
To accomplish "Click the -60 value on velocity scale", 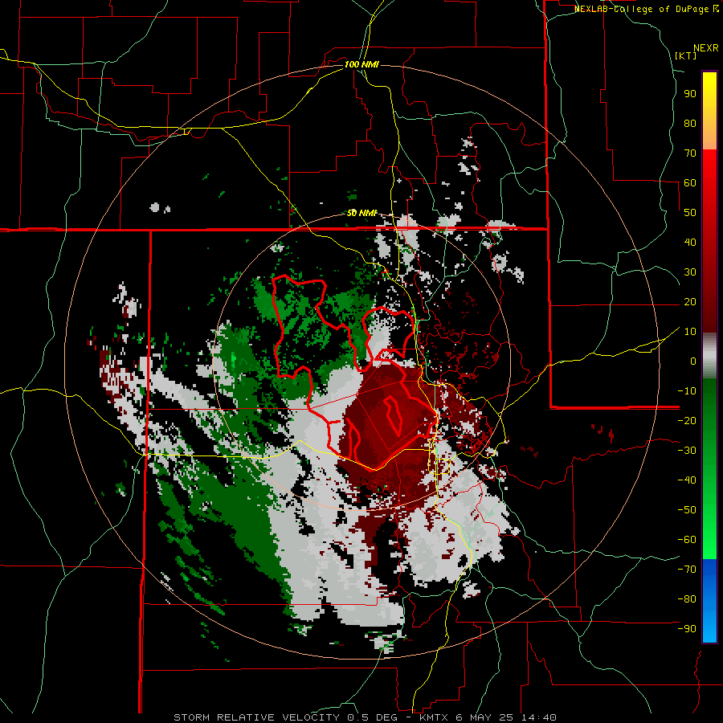I will (x=687, y=540).
